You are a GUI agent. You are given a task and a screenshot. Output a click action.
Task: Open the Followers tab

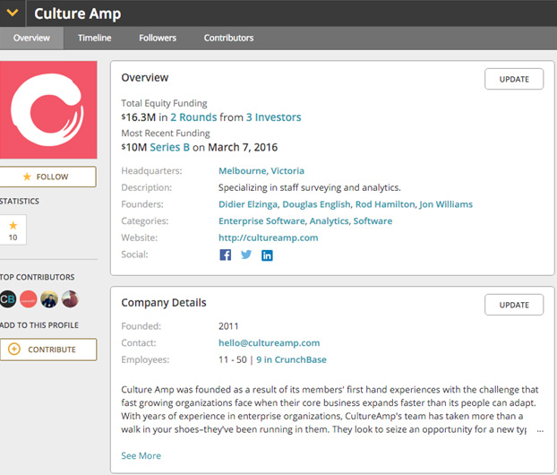click(158, 38)
